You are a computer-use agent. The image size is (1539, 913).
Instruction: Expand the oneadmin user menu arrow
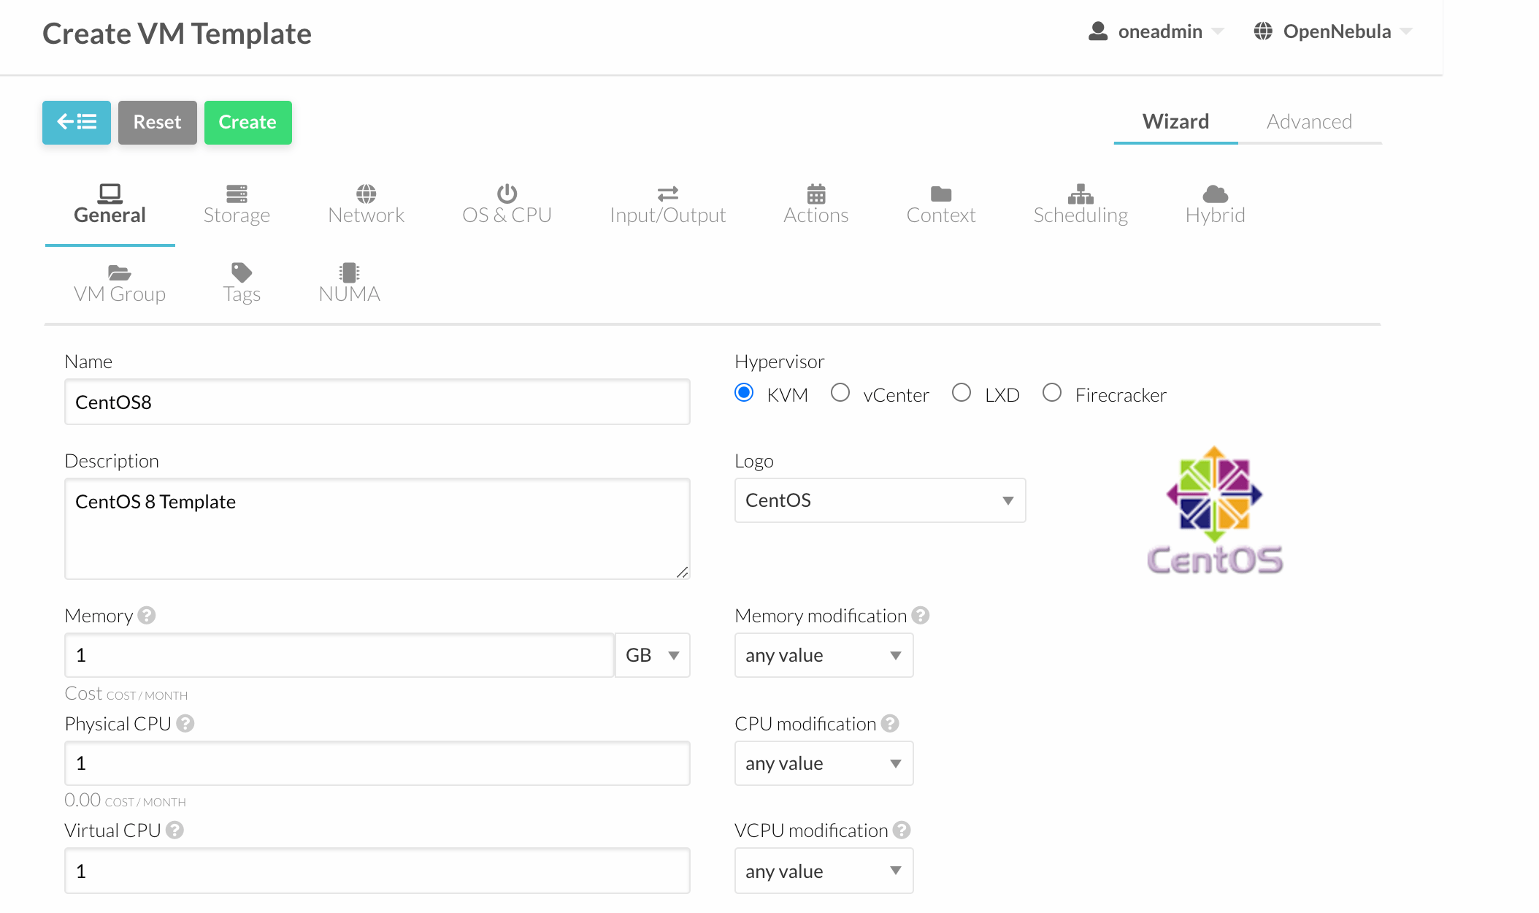point(1218,31)
